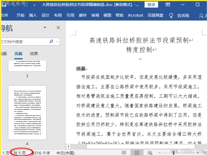
Task: Click the 共 5 页 page count
Action: tap(20, 153)
